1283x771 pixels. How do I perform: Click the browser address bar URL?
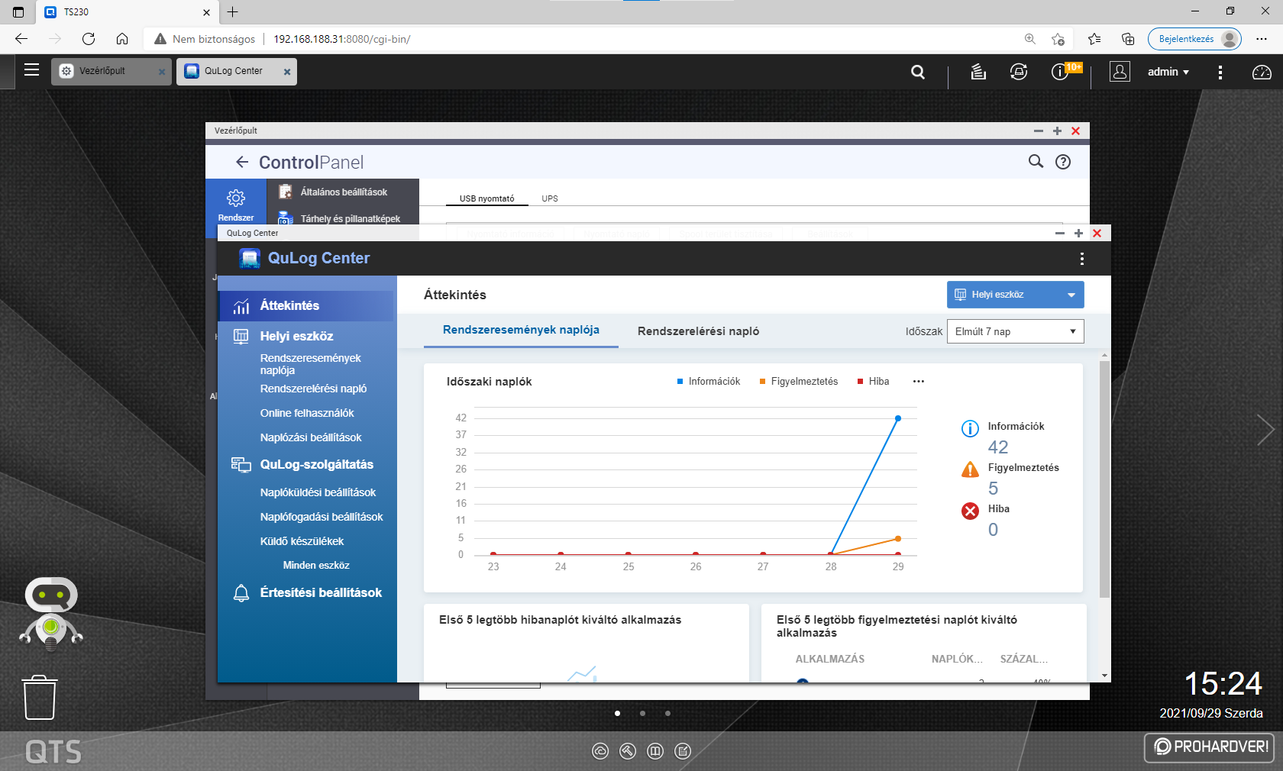point(341,39)
